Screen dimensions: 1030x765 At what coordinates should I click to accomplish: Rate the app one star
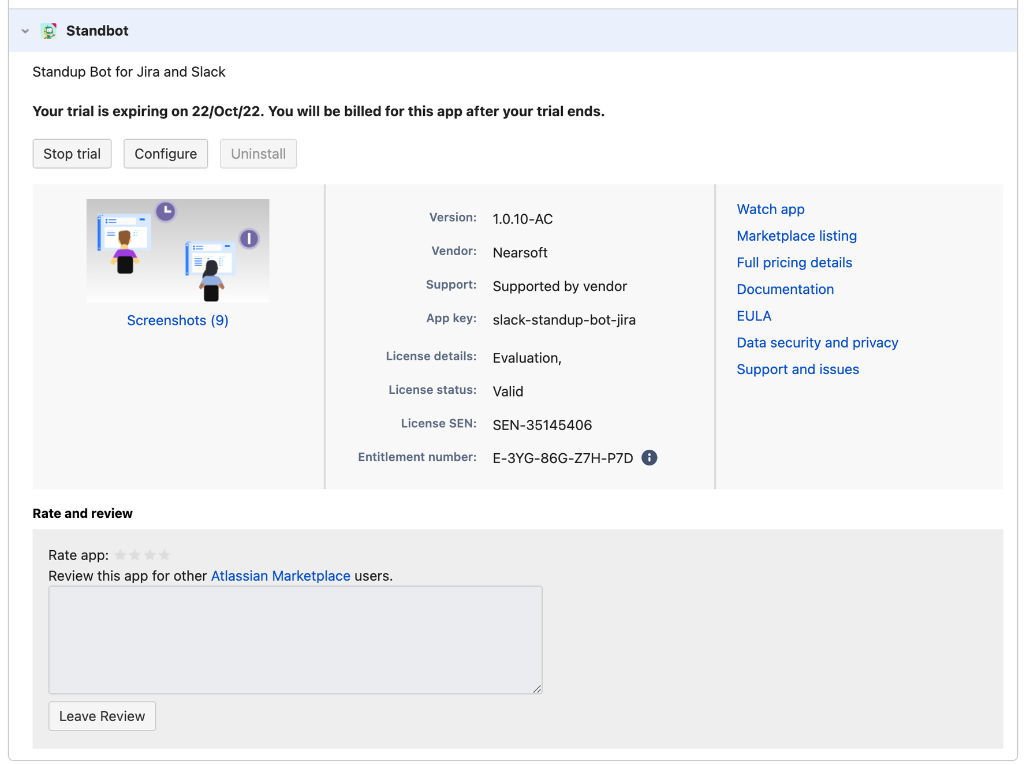(x=120, y=555)
